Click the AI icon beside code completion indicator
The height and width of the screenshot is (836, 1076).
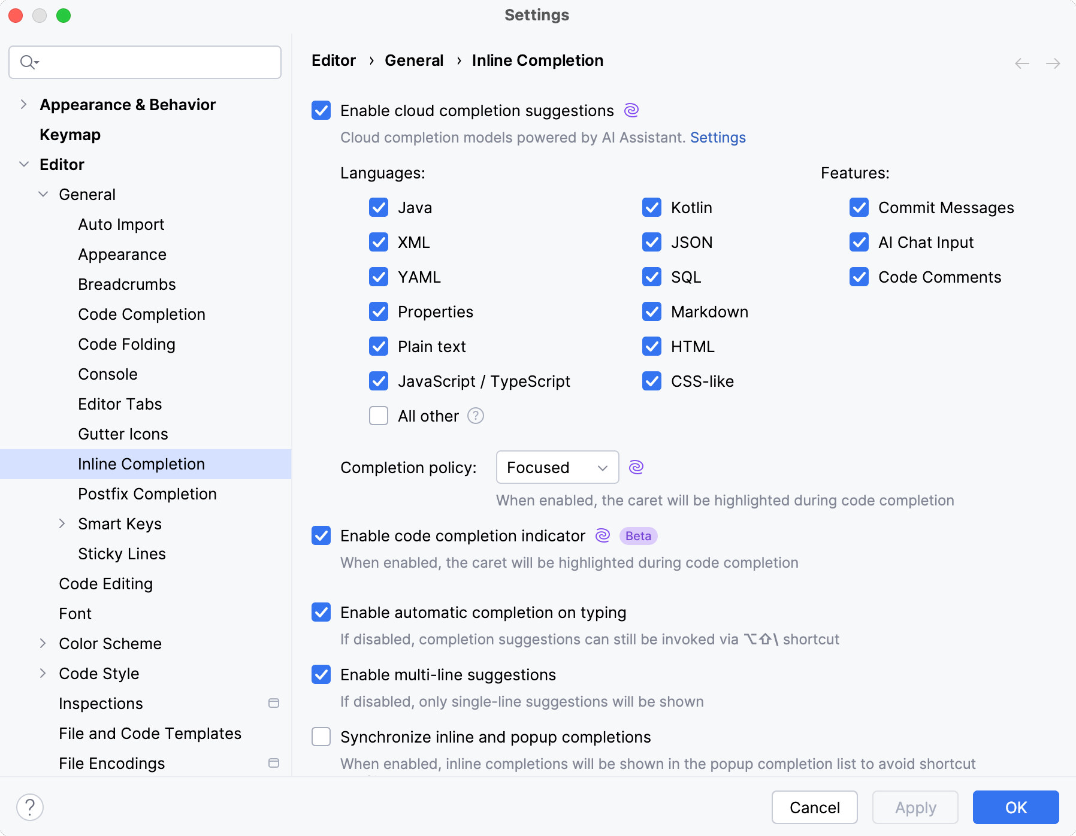pos(601,536)
